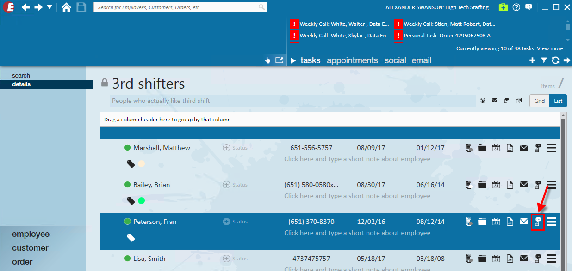Image resolution: width=572 pixels, height=271 pixels.
Task: Add Status for Peterson, Fran
Action: (236, 222)
